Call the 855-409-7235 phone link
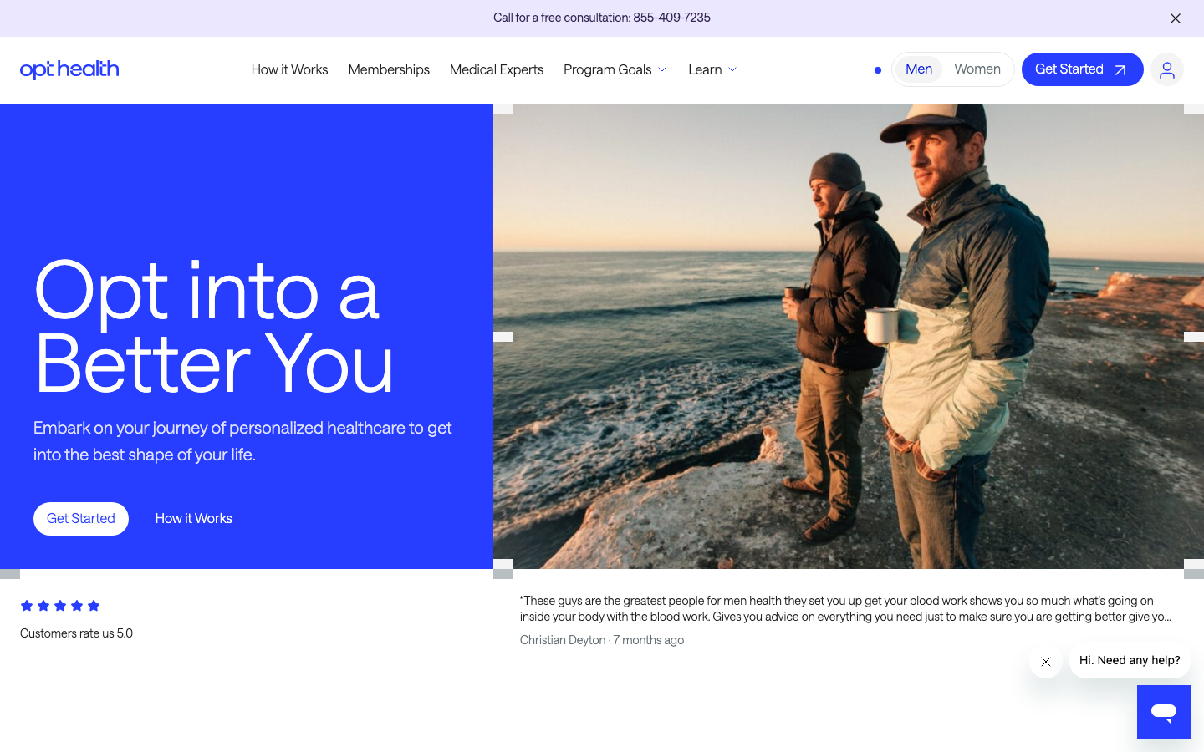The width and height of the screenshot is (1204, 752). coord(671,18)
